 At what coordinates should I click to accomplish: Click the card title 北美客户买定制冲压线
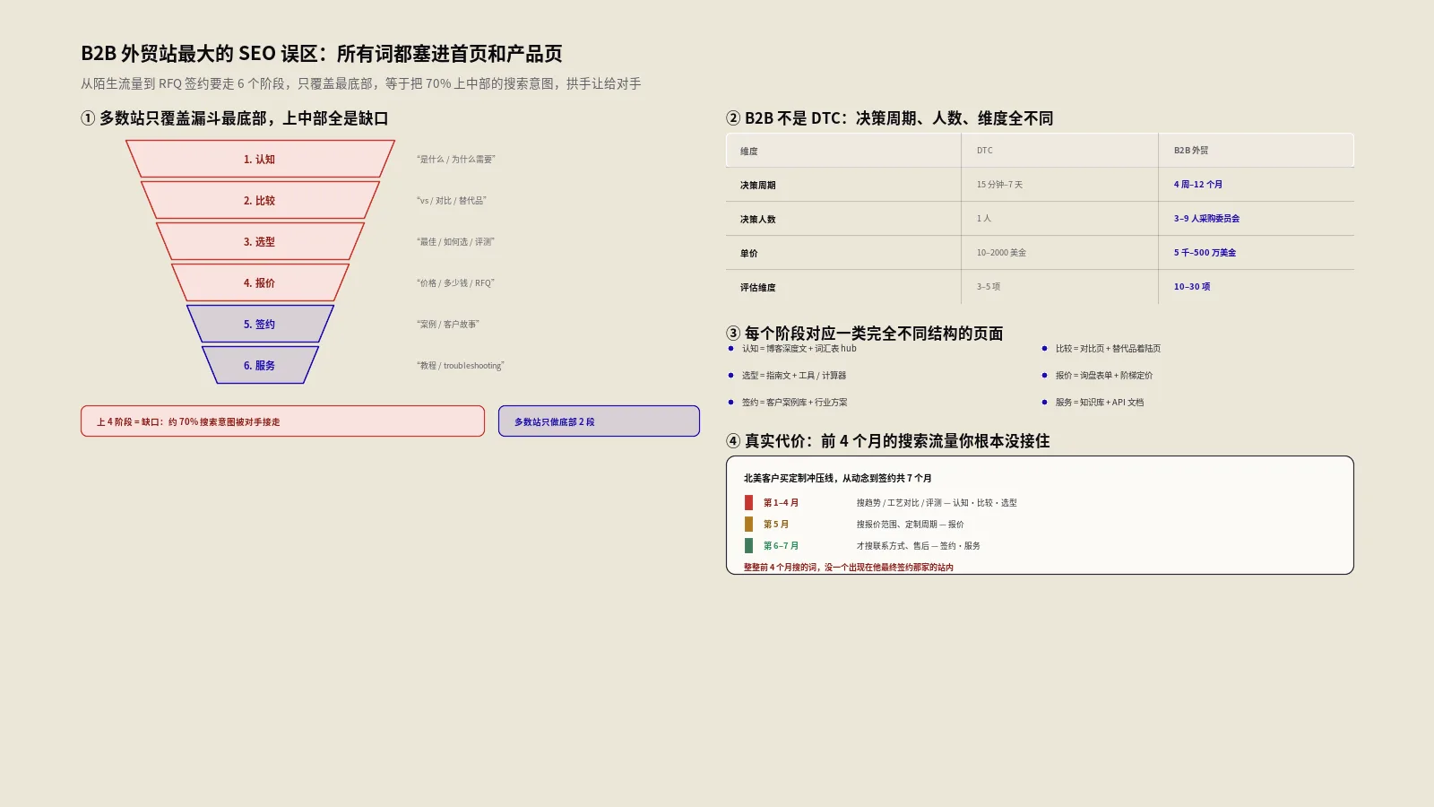click(838, 479)
